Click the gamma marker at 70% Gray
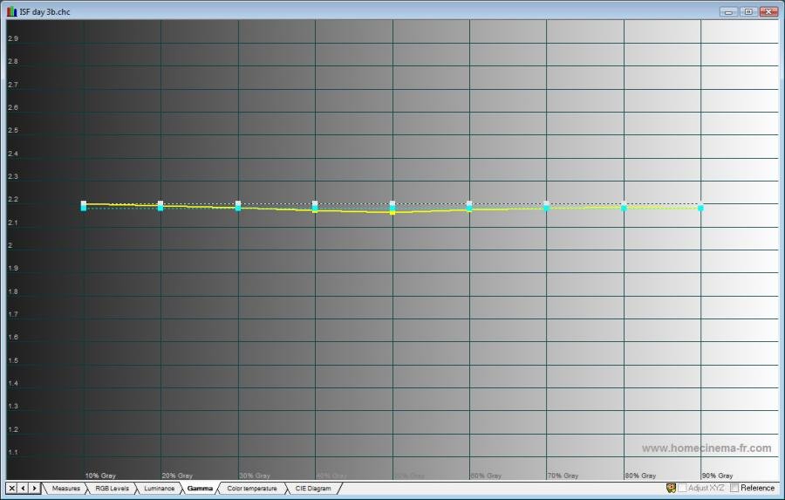The height and width of the screenshot is (500, 785). point(547,208)
